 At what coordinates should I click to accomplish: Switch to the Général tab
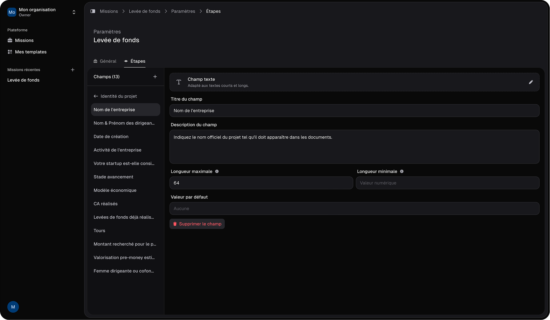105,61
